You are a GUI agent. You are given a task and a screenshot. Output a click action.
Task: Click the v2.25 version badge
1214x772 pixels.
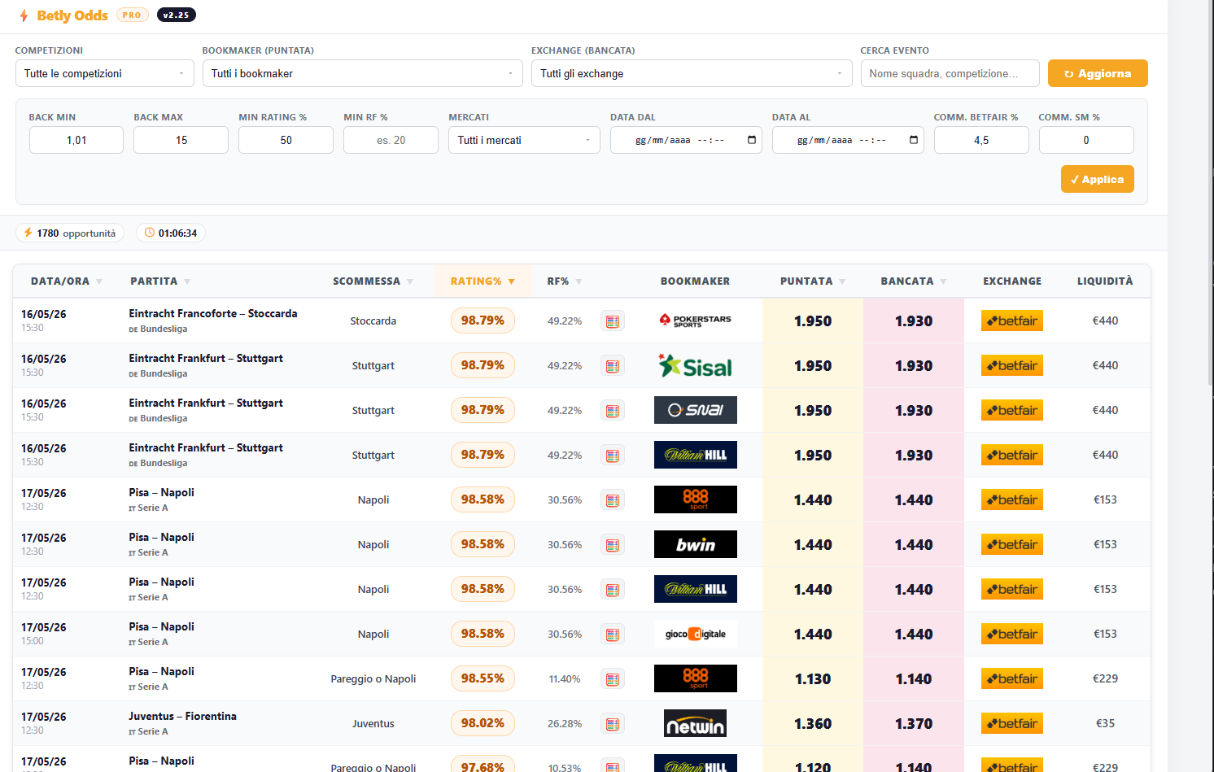click(176, 15)
